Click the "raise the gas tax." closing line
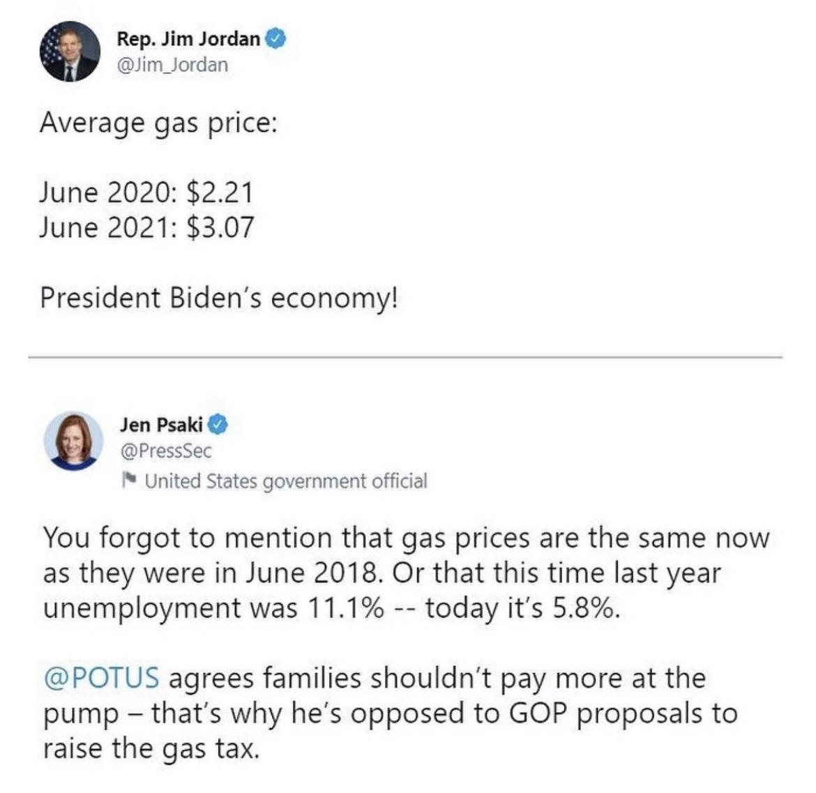The image size is (816, 793). 151,748
